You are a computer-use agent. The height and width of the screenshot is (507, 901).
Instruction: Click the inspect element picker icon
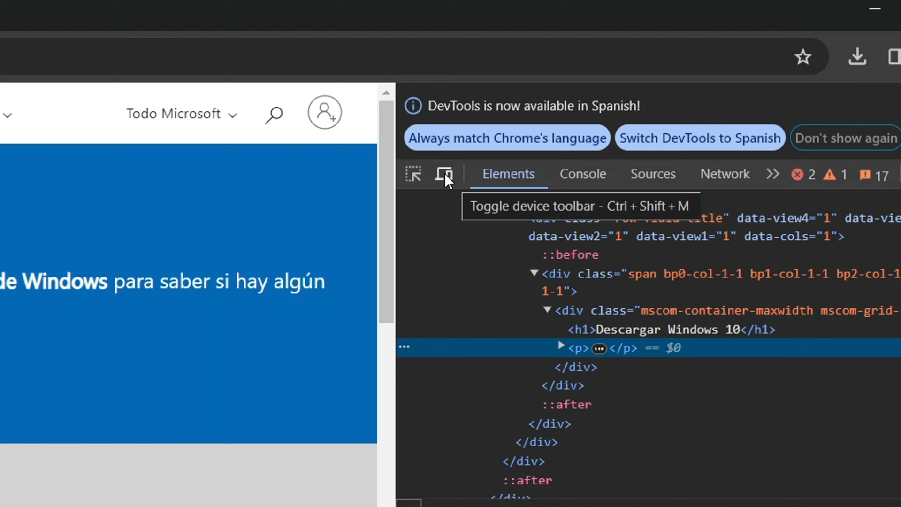tap(413, 174)
